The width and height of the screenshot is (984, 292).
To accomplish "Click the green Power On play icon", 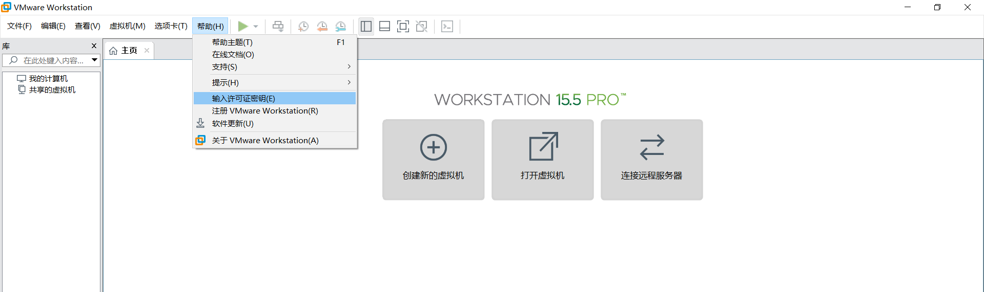I will [243, 26].
